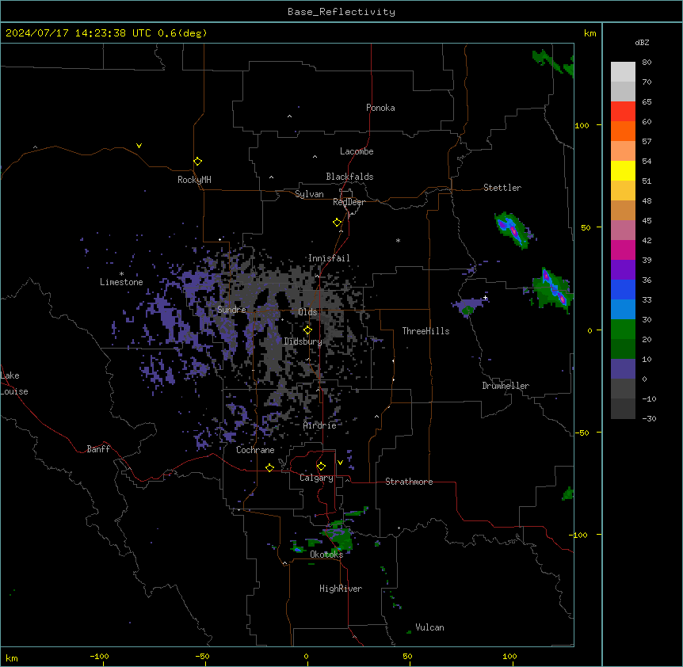
Task: Click the Airdrie label
Action: [320, 425]
